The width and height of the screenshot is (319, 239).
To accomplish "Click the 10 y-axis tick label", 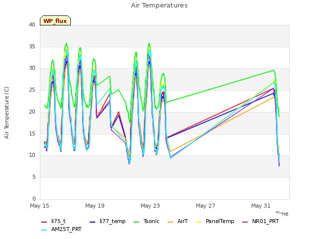I will coord(32,155).
